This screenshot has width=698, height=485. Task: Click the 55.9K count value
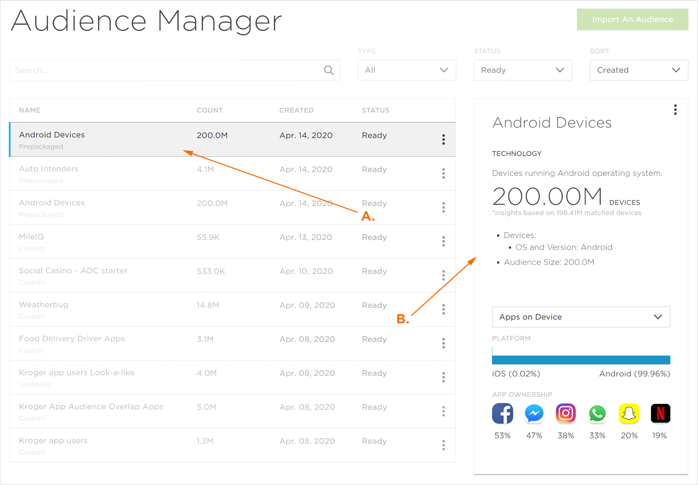coord(208,237)
